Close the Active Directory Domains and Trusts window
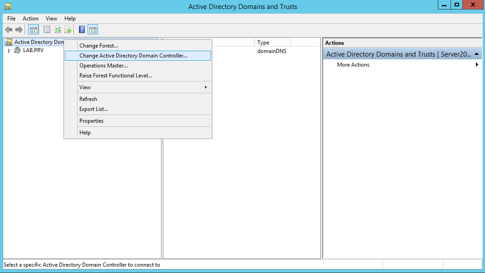Image resolution: width=485 pixels, height=273 pixels. (473, 5)
